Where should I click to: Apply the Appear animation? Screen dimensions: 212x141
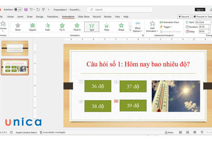tap(33, 27)
